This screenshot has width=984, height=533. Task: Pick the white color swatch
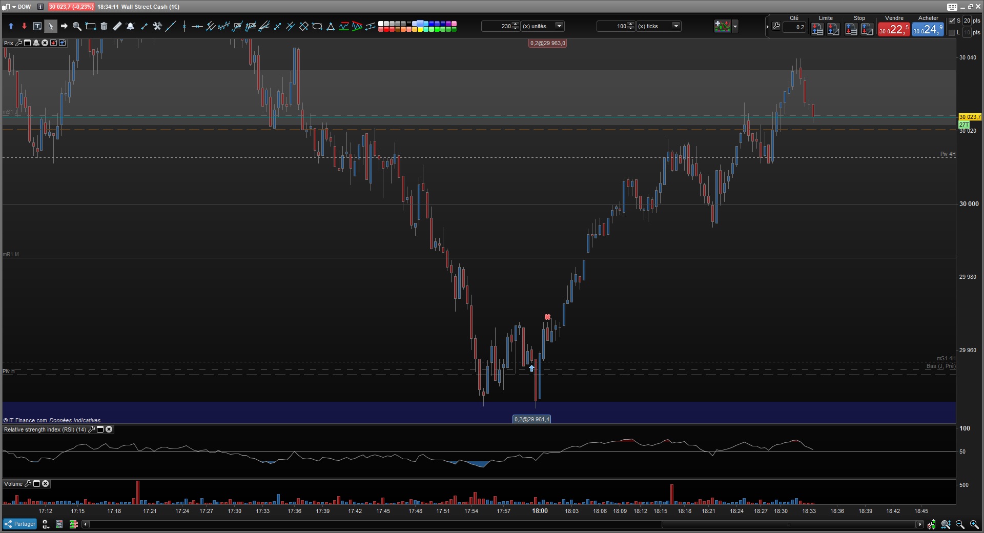tap(381, 24)
